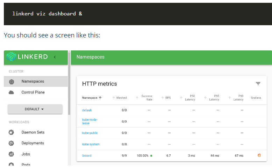Click the Namespaces sidebar icon
The width and height of the screenshot is (272, 167).
pos(12,82)
